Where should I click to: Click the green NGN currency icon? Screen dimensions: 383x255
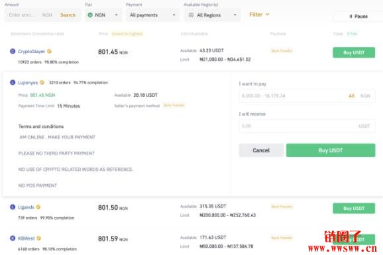90,15
